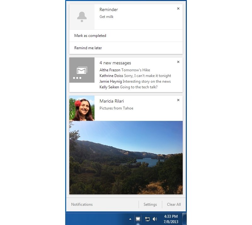Click Maricia Rilari's profile photo

(82, 108)
